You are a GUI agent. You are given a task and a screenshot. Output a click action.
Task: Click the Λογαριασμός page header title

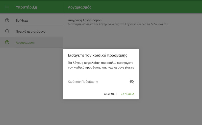[80, 7]
